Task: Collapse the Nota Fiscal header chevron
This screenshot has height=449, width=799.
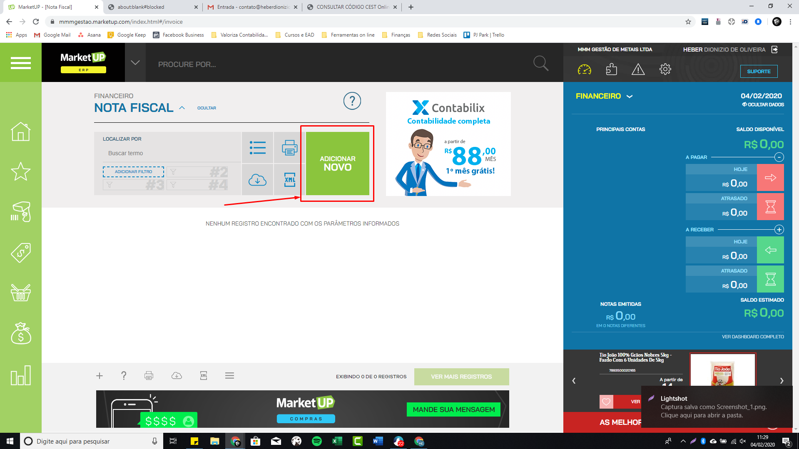Action: (182, 108)
